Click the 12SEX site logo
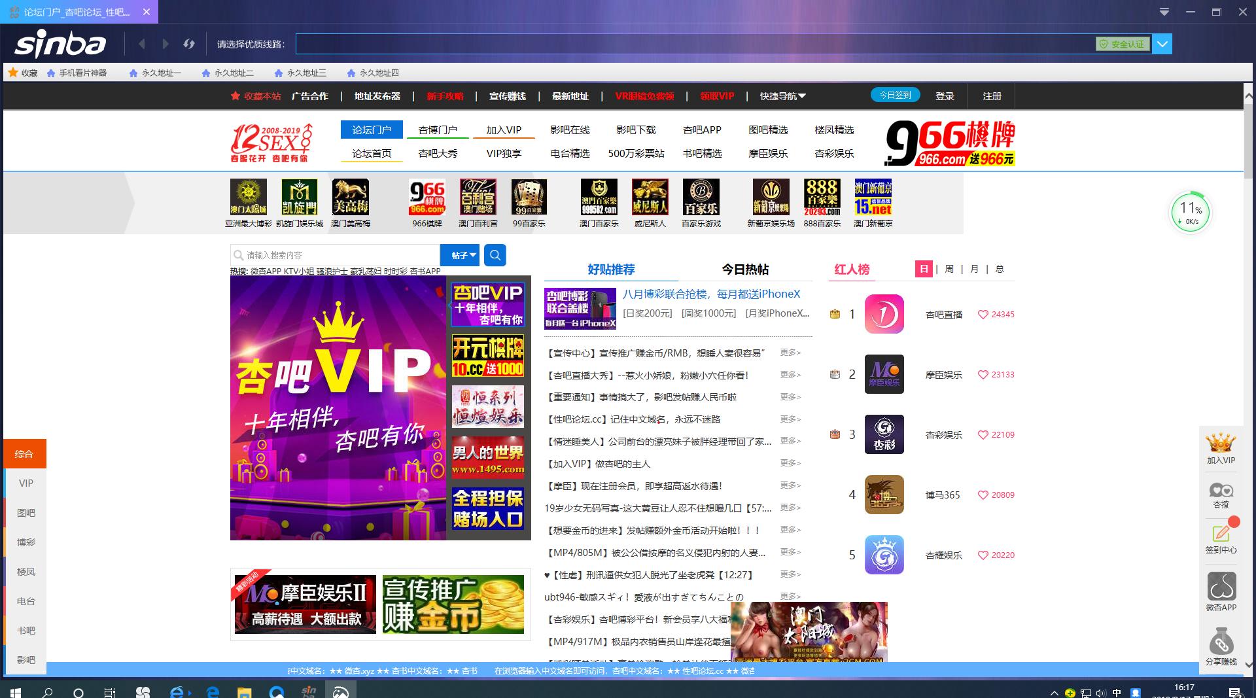Image resolution: width=1256 pixels, height=698 pixels. pos(271,142)
